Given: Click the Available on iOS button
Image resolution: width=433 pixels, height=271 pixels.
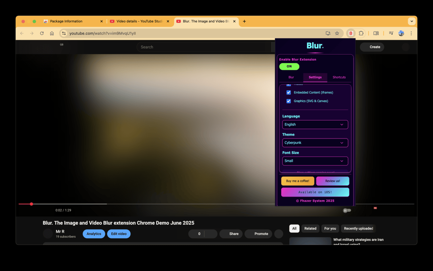Looking at the screenshot, I should tap(315, 192).
